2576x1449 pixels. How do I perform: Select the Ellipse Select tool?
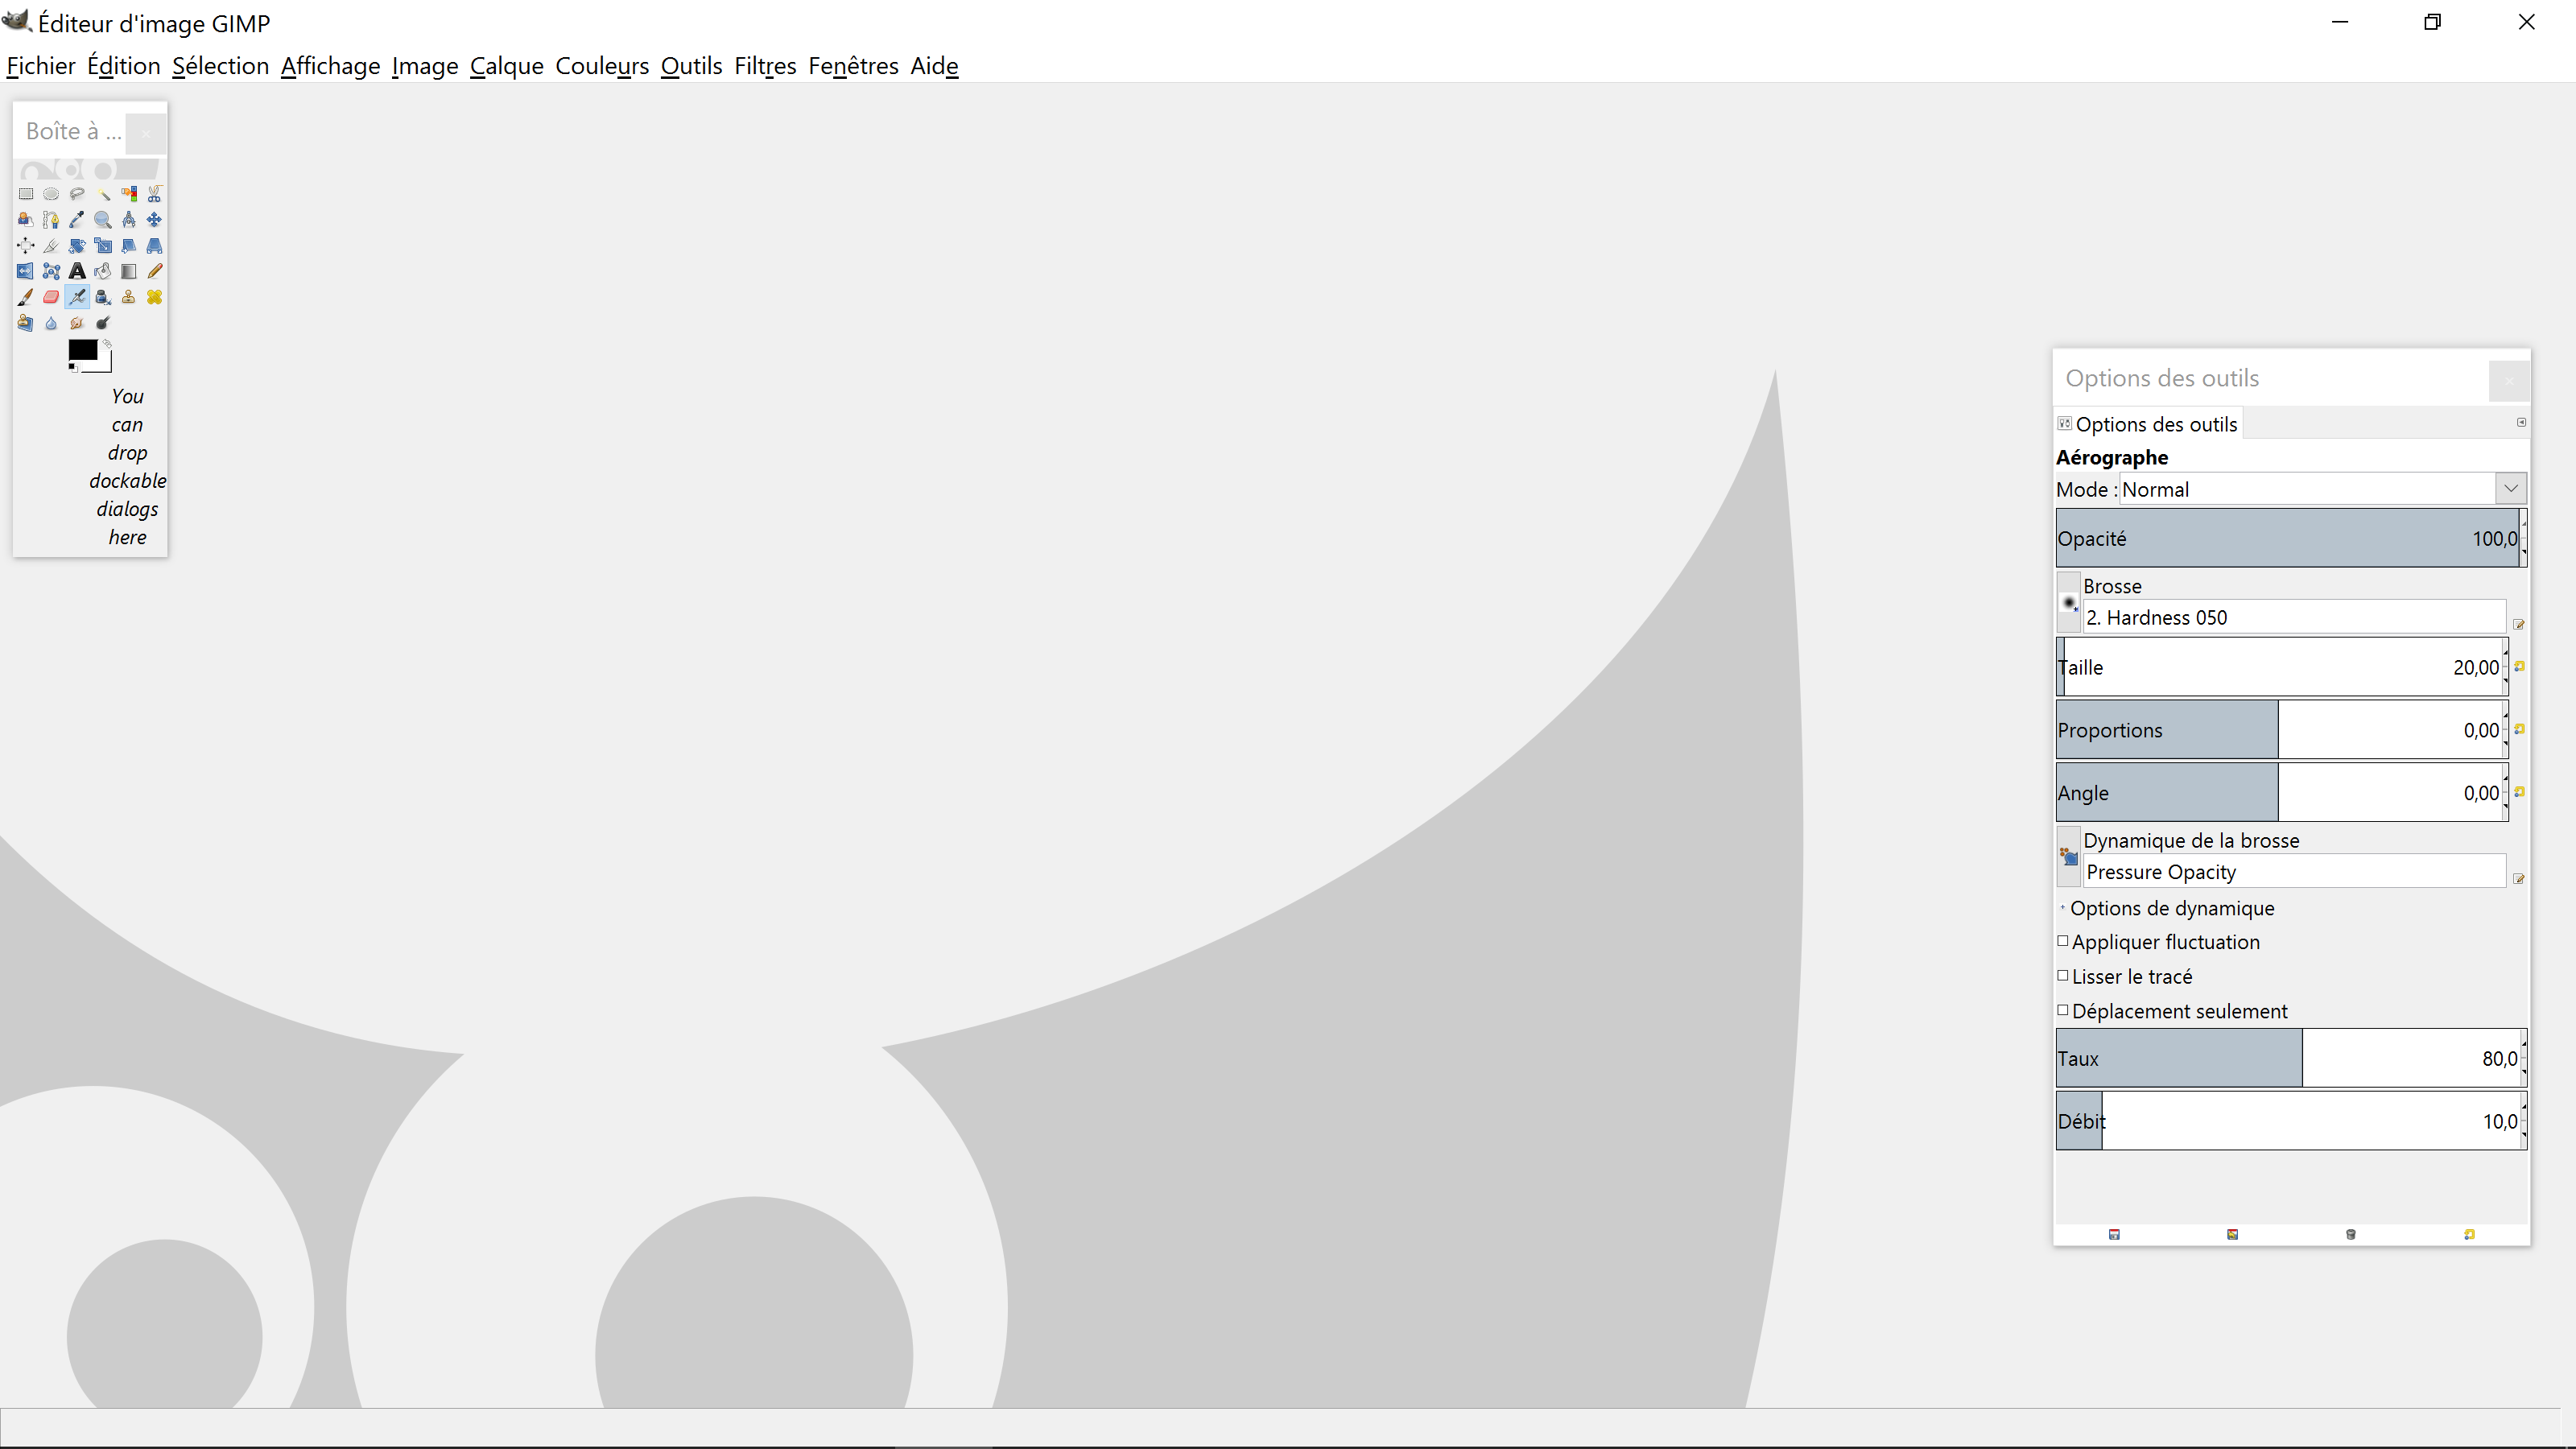51,194
